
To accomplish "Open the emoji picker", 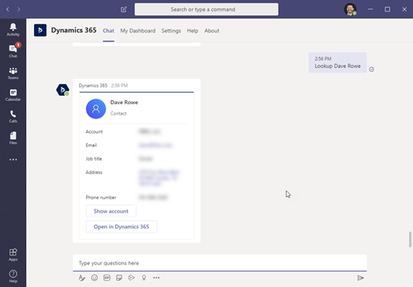I will pos(94,278).
